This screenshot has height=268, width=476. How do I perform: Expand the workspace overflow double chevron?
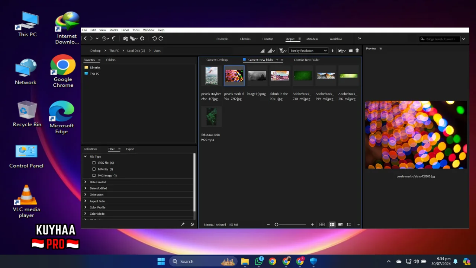[360, 38]
